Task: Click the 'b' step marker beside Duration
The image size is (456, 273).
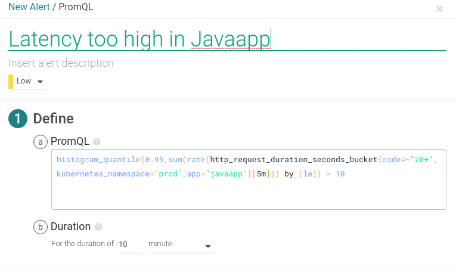Action: tap(41, 227)
